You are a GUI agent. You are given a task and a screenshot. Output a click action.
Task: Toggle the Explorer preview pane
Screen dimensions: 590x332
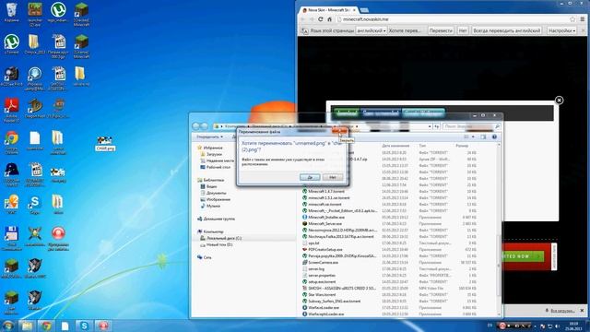pos(483,137)
